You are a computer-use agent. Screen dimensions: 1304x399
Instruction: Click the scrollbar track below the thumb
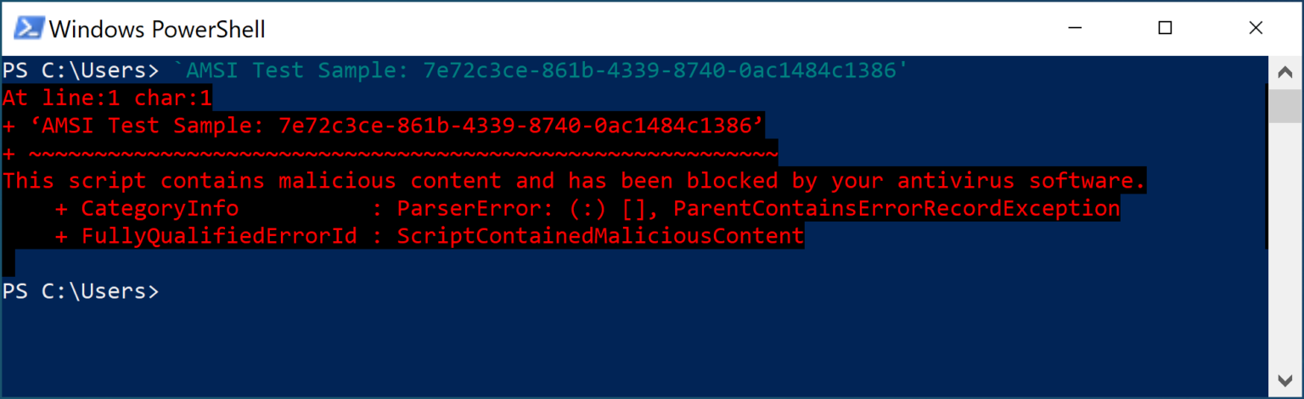click(1282, 255)
